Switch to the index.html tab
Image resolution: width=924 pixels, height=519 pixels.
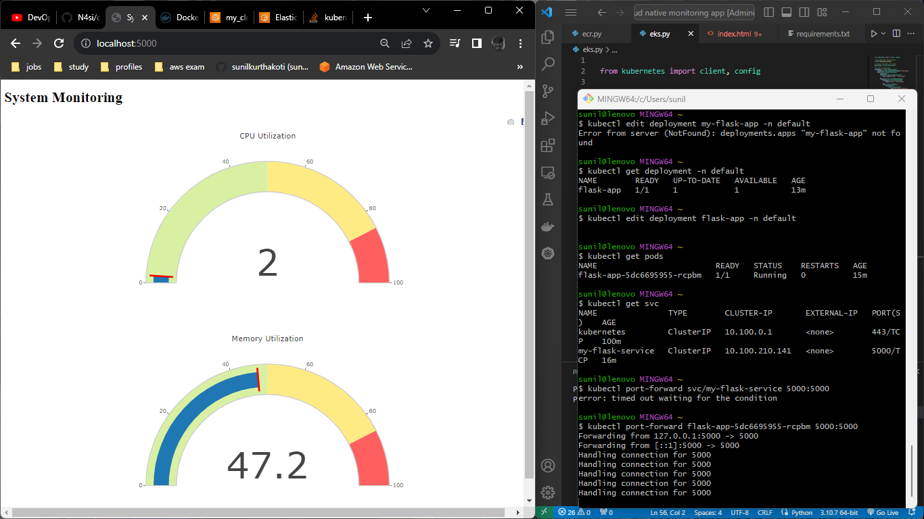(734, 33)
